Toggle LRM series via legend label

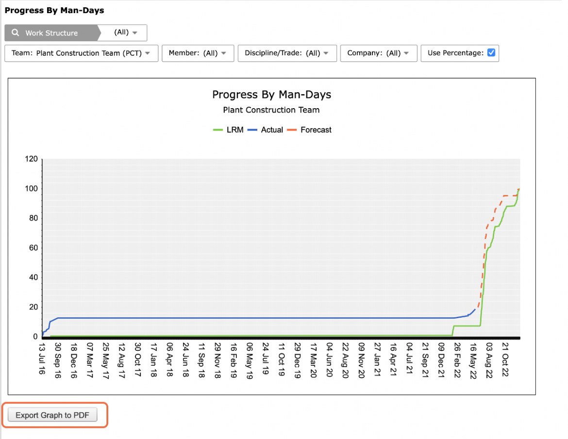coord(235,130)
